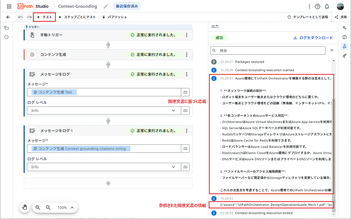This screenshot has width=351, height=219.
Task: Click the Context-Grounding project title
Action: click(x=78, y=6)
